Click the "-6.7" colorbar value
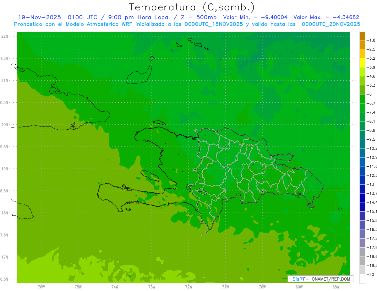 tap(371, 103)
